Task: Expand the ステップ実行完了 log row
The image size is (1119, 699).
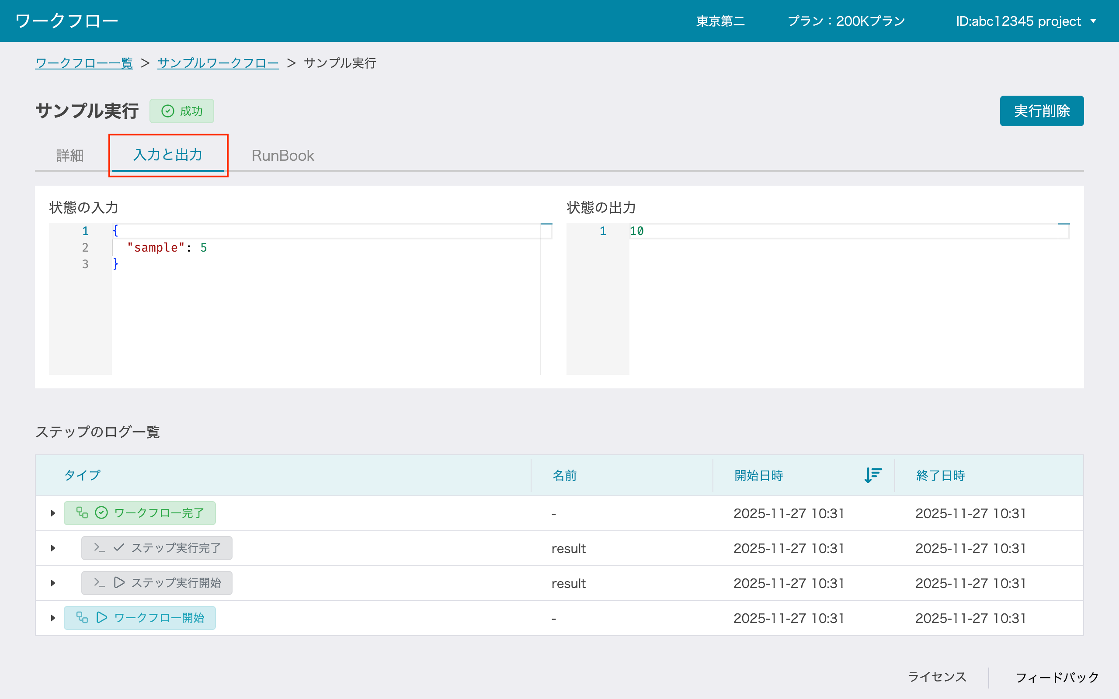Action: coord(53,548)
